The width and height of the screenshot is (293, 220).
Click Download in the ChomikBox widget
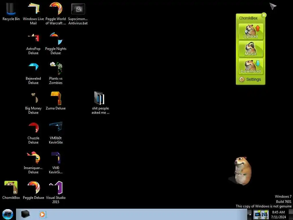[x=251, y=66]
